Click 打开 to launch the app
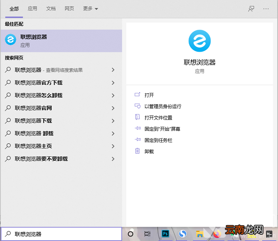Screen dimensions: 278x241 149,95
